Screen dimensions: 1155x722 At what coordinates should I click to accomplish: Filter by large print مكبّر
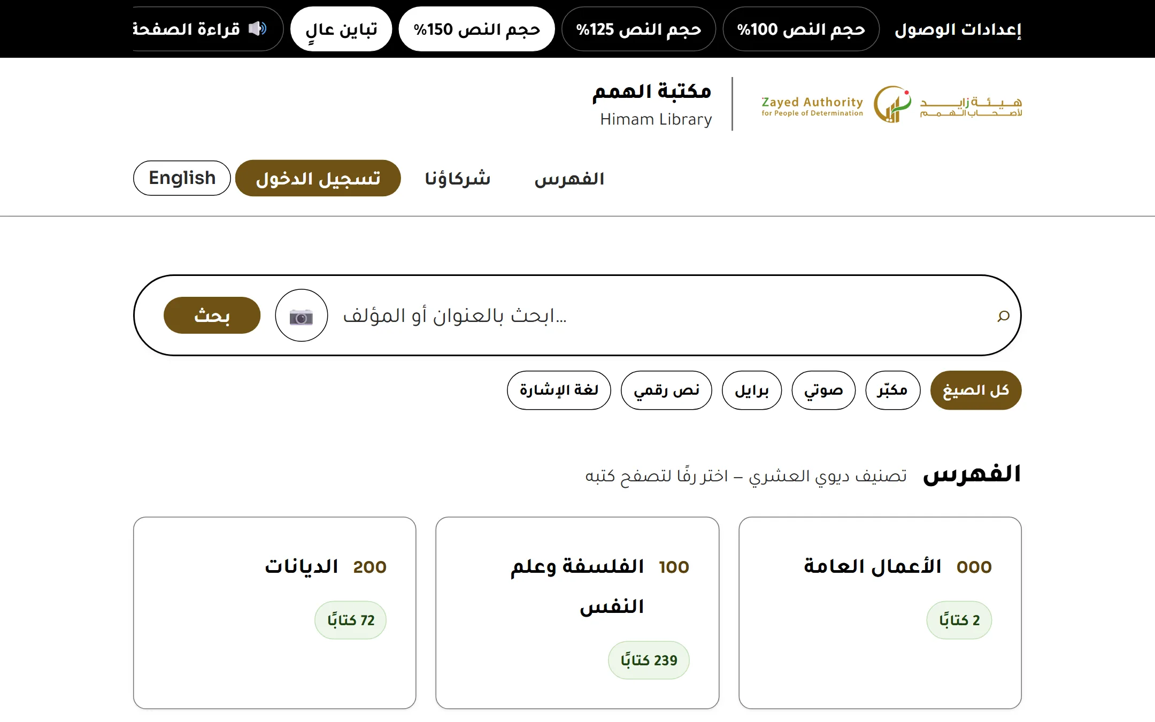click(x=892, y=390)
